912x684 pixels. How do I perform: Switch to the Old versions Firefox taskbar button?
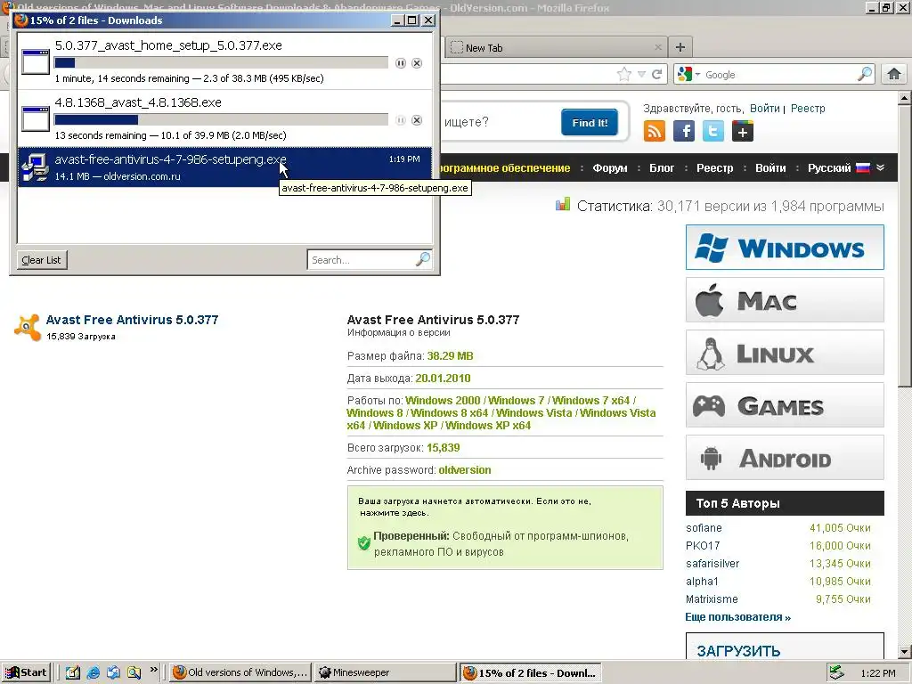[240, 672]
